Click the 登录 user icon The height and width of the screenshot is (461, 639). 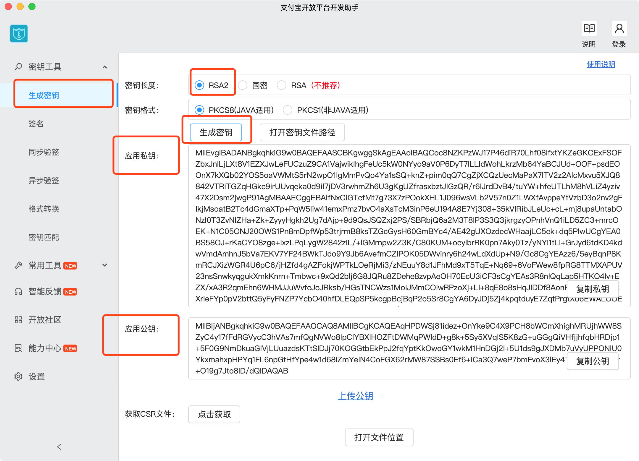(x=619, y=28)
